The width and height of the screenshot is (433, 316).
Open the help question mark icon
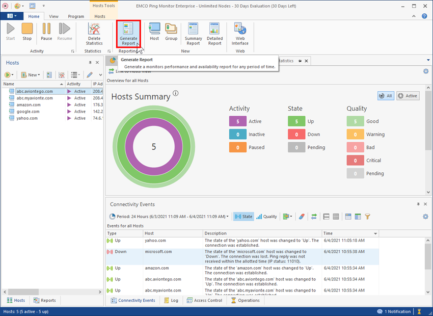tap(424, 16)
